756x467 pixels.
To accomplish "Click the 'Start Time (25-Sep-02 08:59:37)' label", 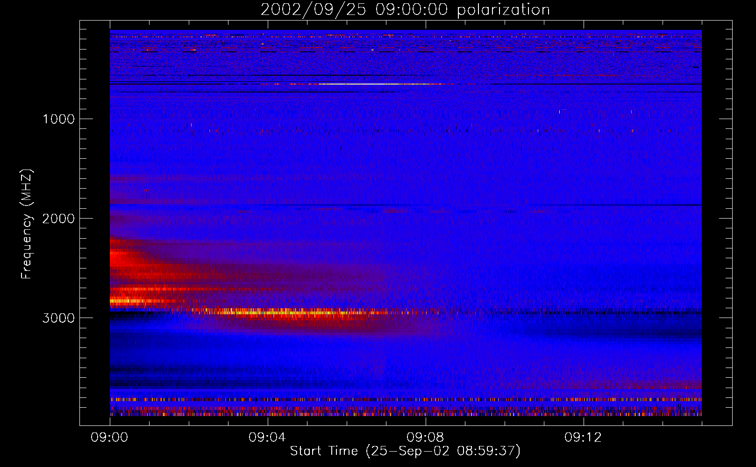I will pyautogui.click(x=405, y=451).
